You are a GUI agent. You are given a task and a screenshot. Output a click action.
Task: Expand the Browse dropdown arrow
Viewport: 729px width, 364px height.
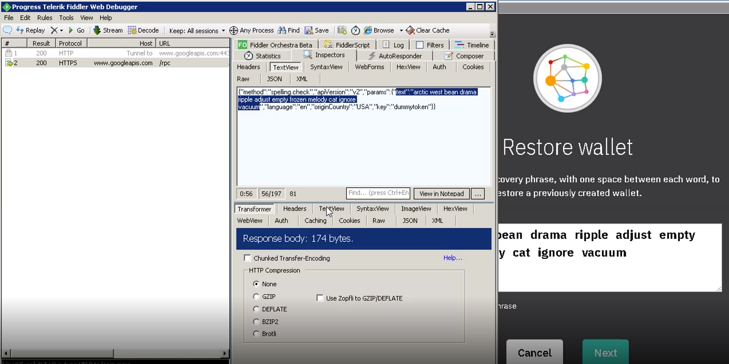pos(401,30)
